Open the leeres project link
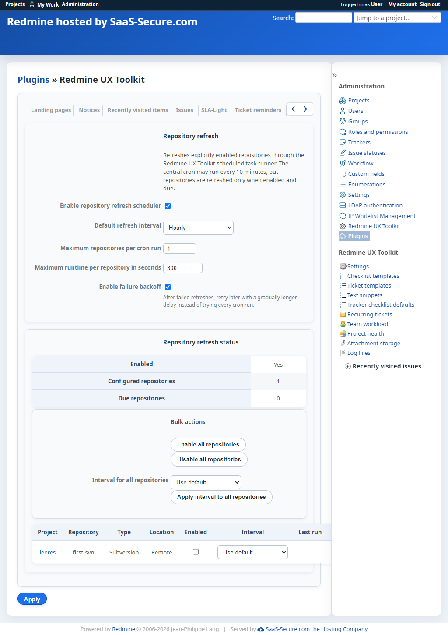 48,552
